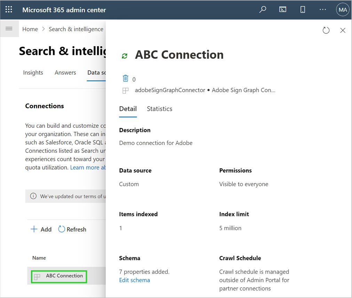352x298 pixels.
Task: Navigate to Home breadcrumb
Action: click(x=30, y=29)
